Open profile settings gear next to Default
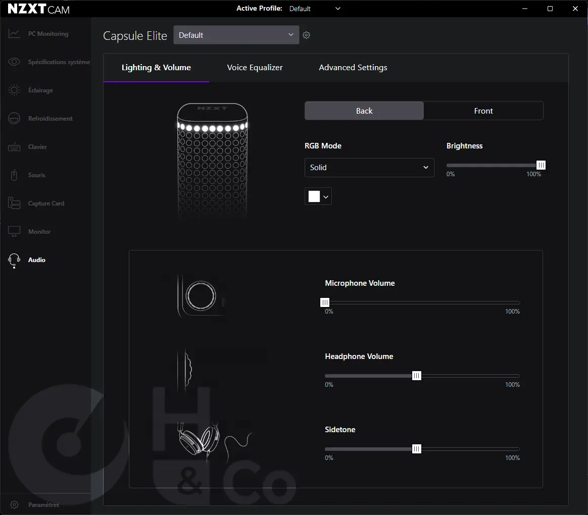 tap(306, 35)
